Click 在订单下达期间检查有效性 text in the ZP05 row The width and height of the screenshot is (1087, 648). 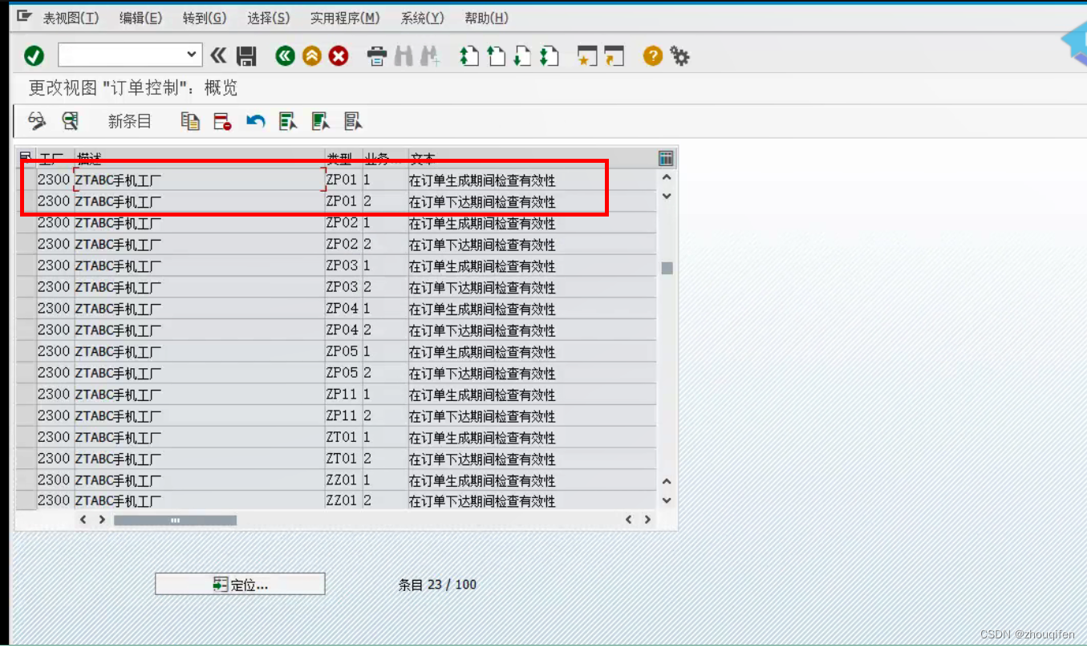pos(482,373)
